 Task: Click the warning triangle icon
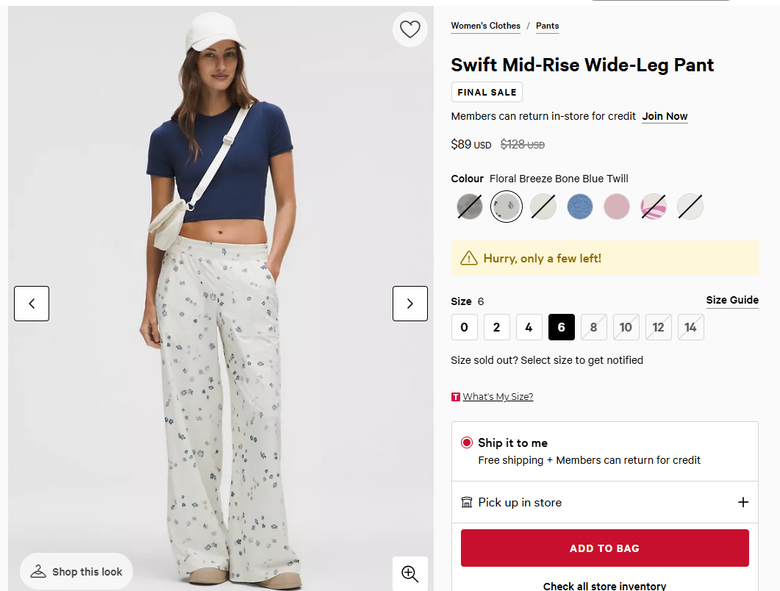pos(468,258)
